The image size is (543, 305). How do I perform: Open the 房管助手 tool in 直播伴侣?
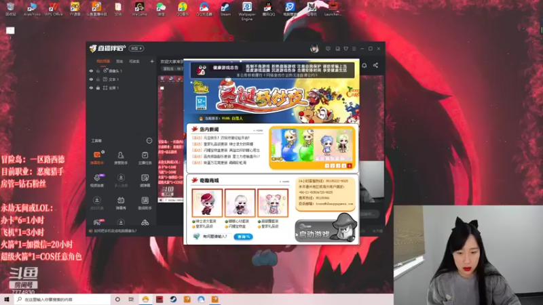(121, 157)
